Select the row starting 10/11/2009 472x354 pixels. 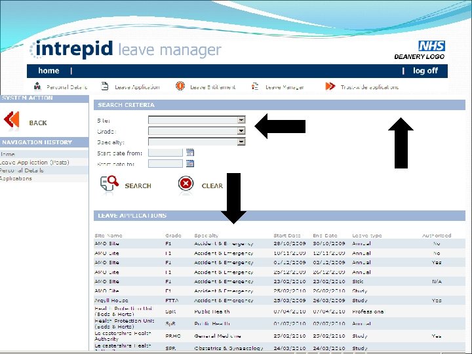[x=280, y=253]
